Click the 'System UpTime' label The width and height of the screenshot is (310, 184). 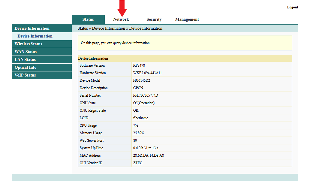(91, 148)
